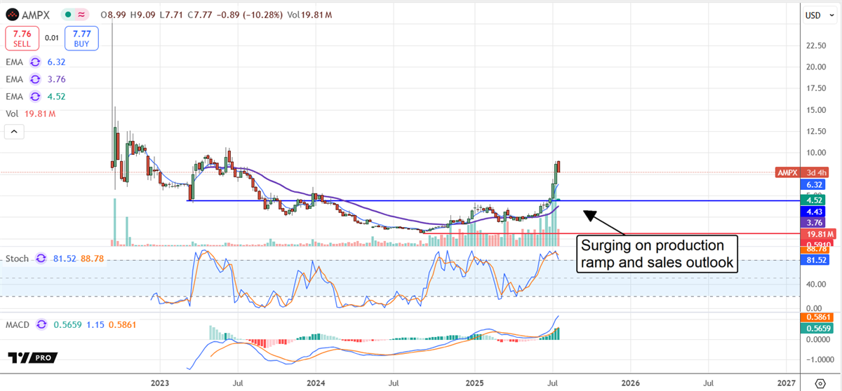Select the annotation text box about production ramp
Image resolution: width=842 pixels, height=391 pixels.
[657, 254]
